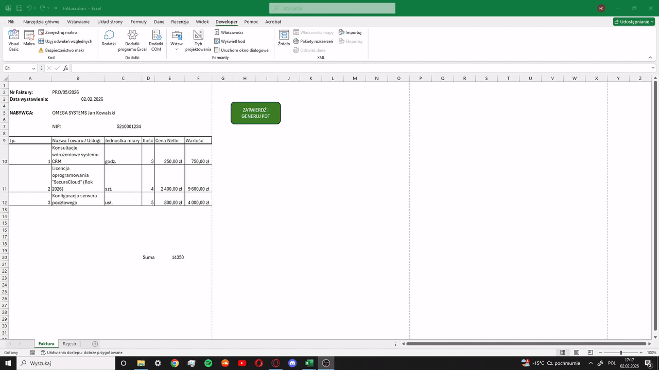Open Dodatki COM add-ins
659x370 pixels.
pos(156,40)
